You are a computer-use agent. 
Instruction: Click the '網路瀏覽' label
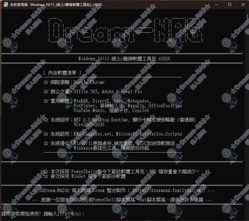tap(60, 82)
